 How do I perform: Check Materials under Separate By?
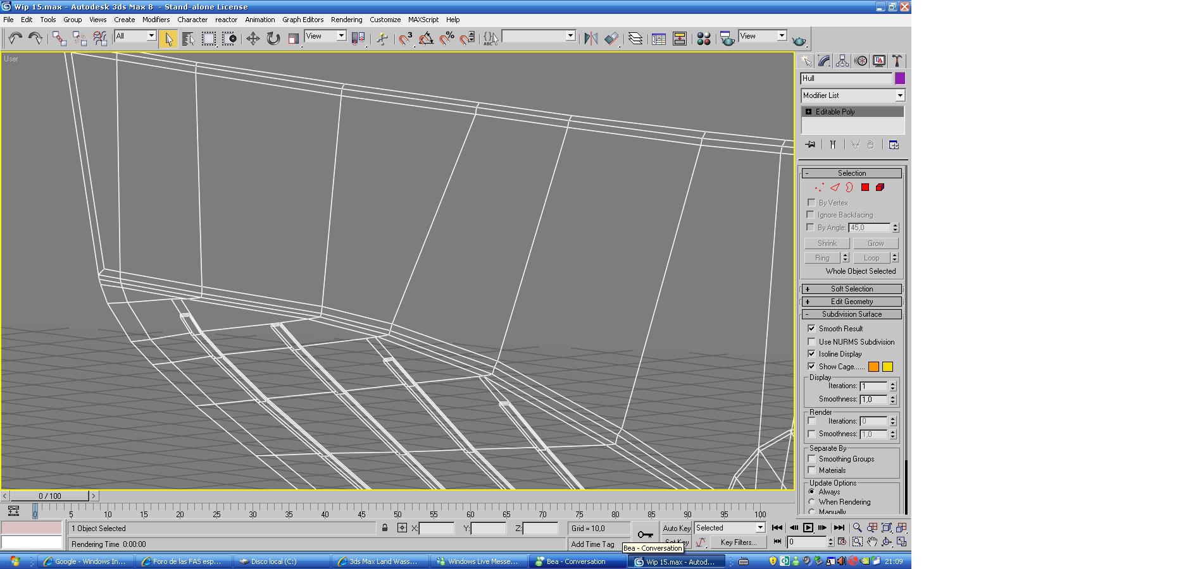pyautogui.click(x=812, y=470)
